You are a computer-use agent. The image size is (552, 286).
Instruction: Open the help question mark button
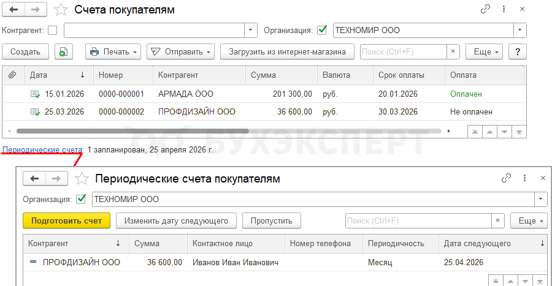tap(518, 52)
